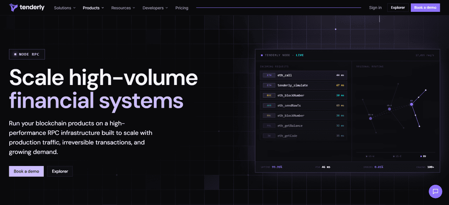Expand the Resources dropdown menu

(x=123, y=8)
